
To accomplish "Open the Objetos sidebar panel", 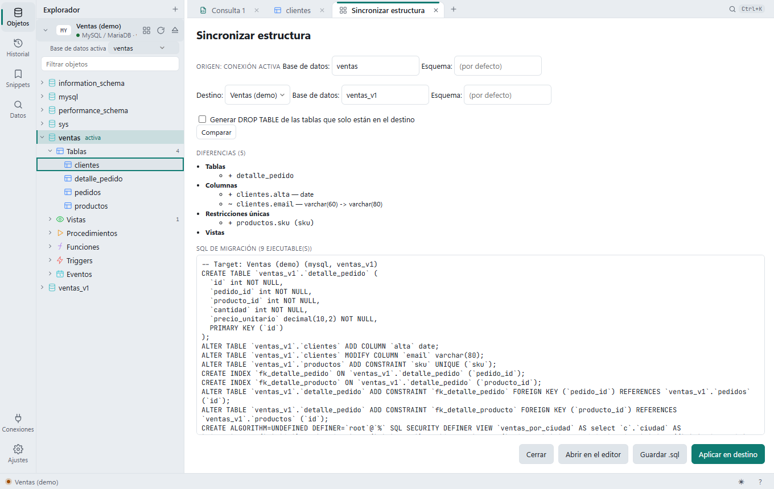I will click(18, 17).
